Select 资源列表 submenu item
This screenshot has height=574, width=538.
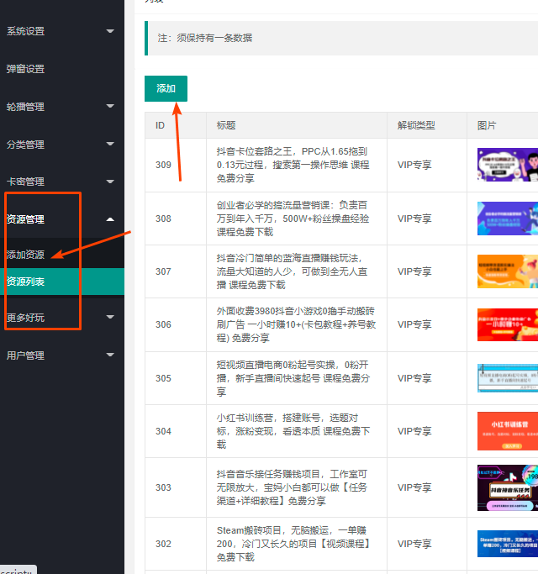(x=62, y=282)
